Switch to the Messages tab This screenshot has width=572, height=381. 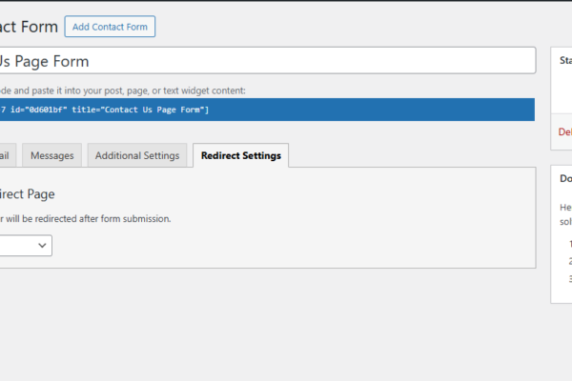(51, 155)
